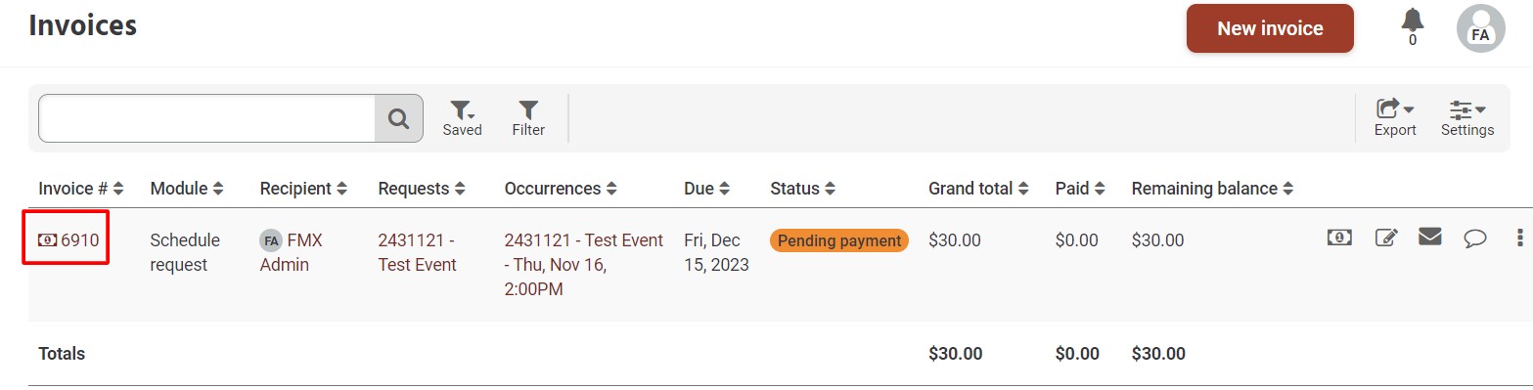Open the comment bubble icon
This screenshot has width=1533, height=390.
[x=1475, y=238]
